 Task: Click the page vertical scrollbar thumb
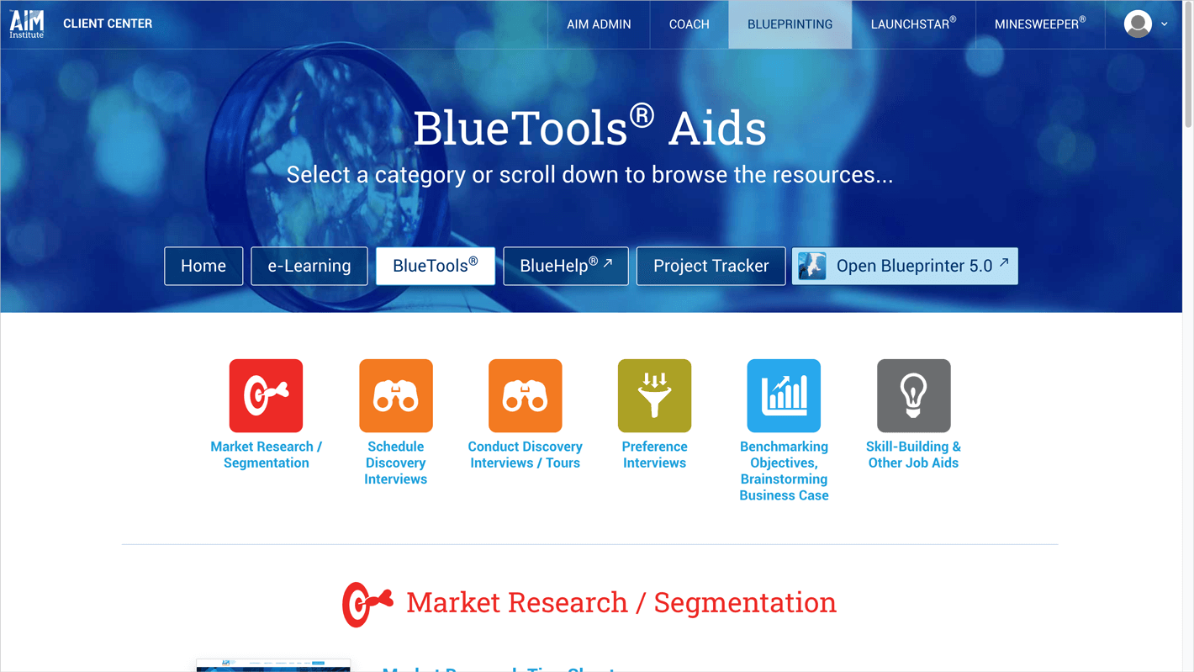1188,66
